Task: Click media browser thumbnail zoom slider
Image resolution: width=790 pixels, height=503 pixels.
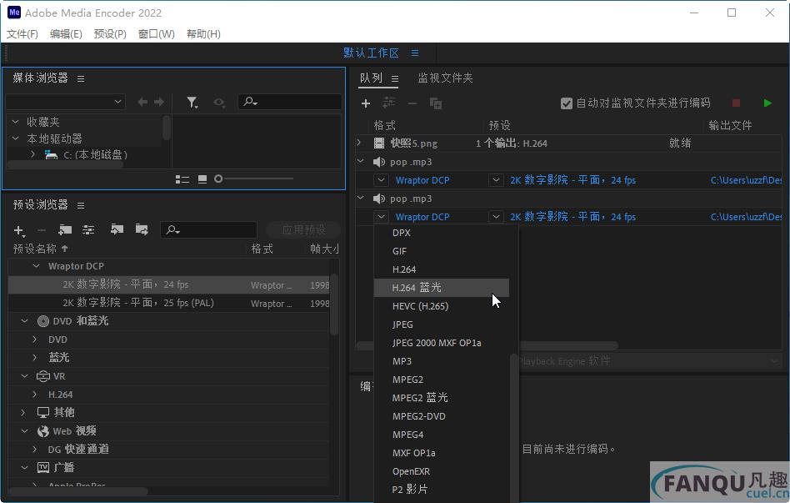Action: [x=254, y=179]
